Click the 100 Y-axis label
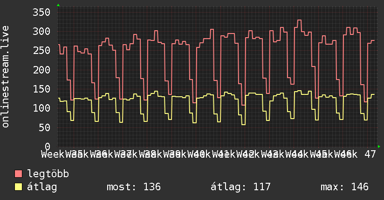This screenshot has width=384, height=200. click(x=41, y=108)
